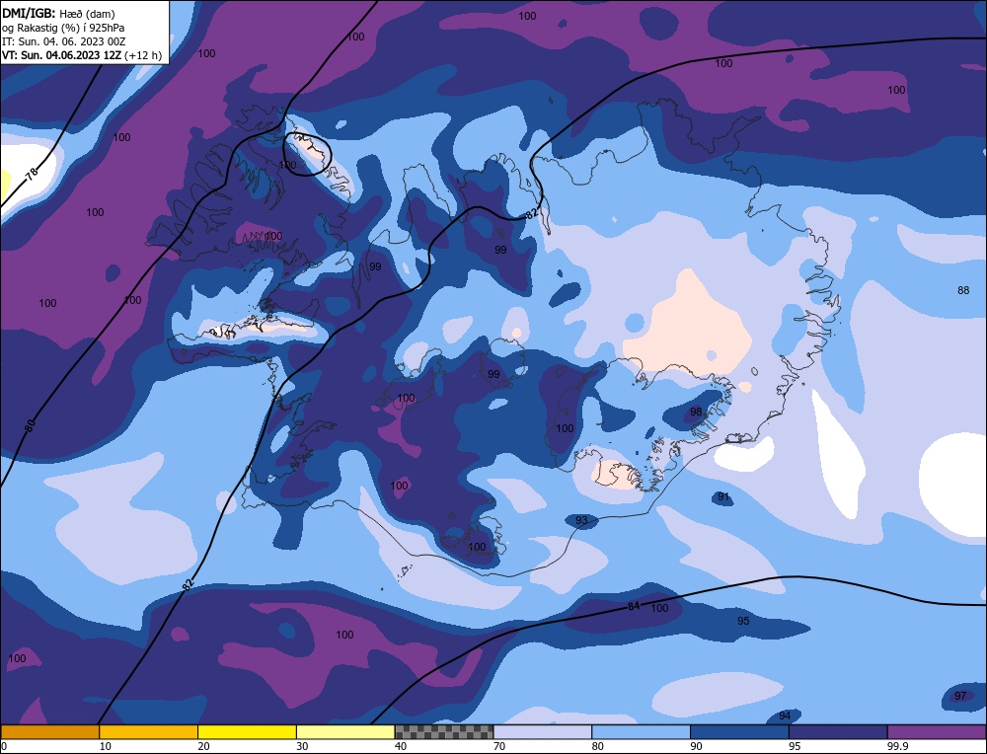Click the checkered gray 40–70 legend swatch
987x754 pixels.
[x=444, y=732]
